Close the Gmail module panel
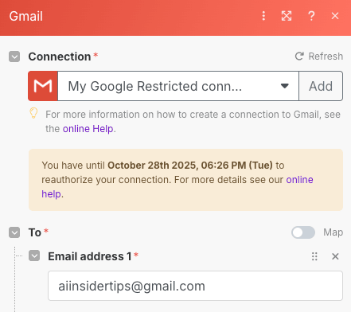 point(335,16)
